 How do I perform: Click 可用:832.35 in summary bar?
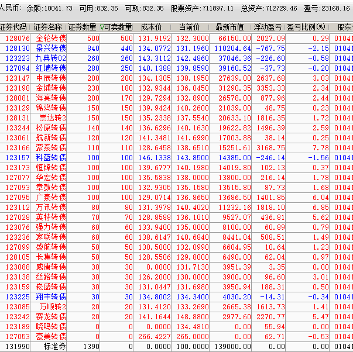(98, 9)
